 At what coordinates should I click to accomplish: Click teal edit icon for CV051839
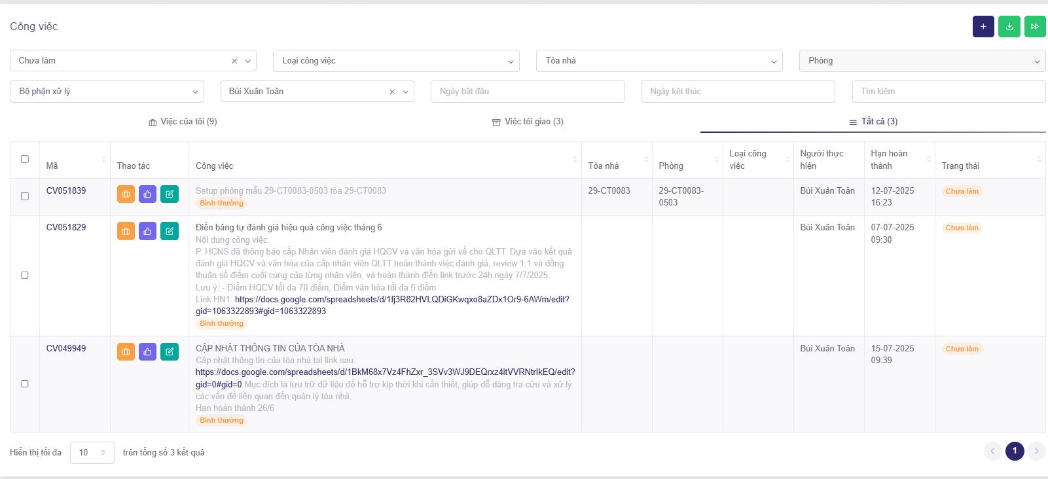pos(169,194)
